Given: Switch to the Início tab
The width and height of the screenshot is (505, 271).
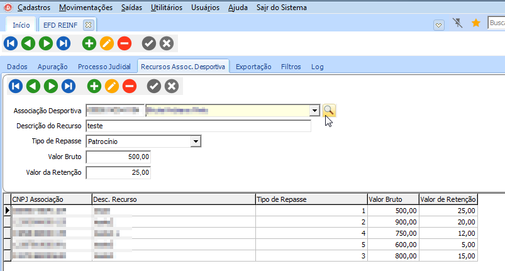Looking at the screenshot, I should point(21,25).
